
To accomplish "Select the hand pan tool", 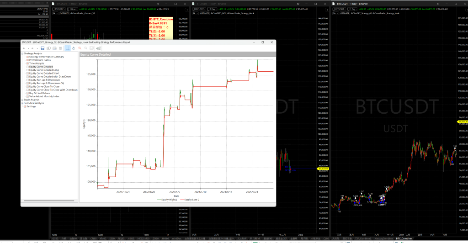I will (x=73, y=48).
